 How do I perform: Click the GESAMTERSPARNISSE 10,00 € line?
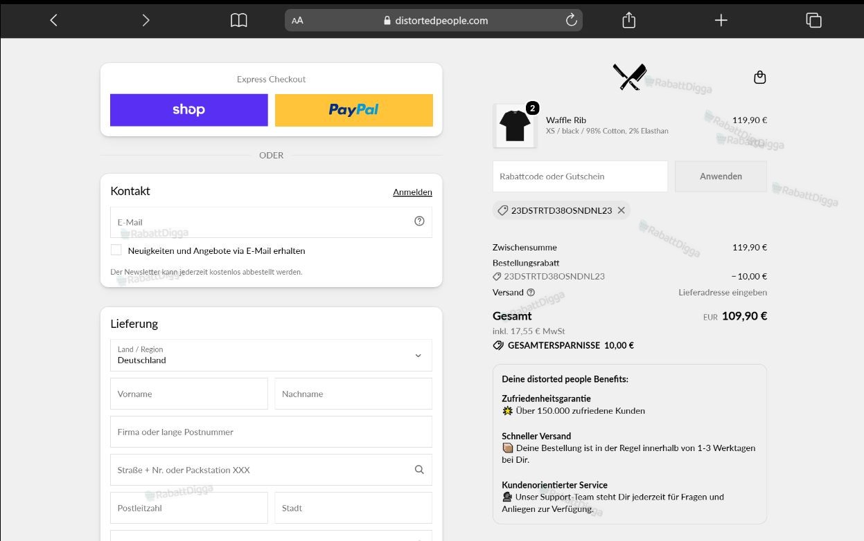(x=563, y=345)
